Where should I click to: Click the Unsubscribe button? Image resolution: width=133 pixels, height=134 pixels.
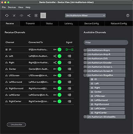[x=16, y=125]
